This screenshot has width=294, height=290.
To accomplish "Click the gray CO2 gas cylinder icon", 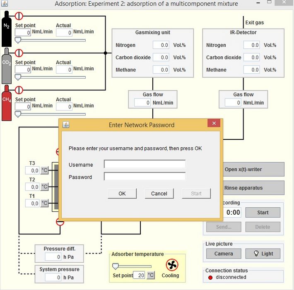I will pos(7,65).
